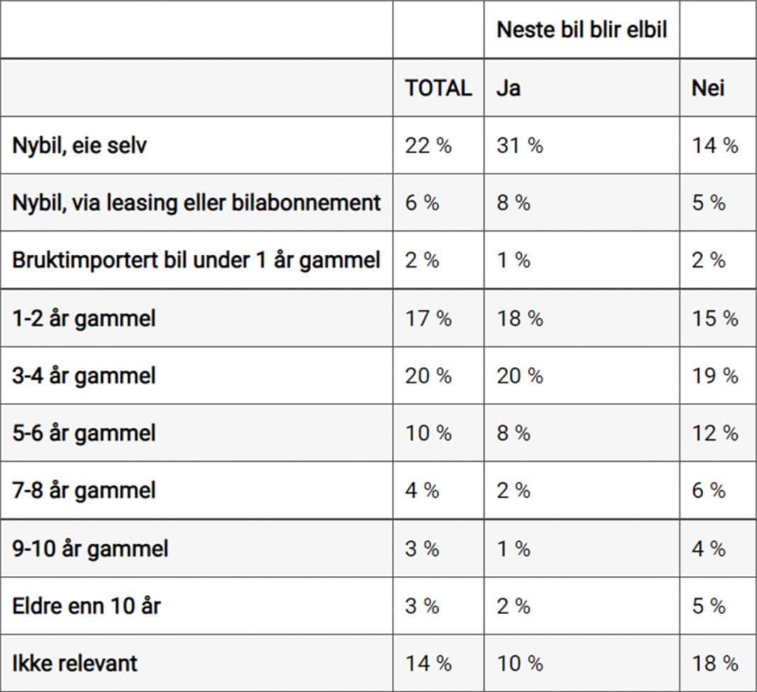
Task: Click the 'Ikke relevant' row label
Action: click(75, 663)
